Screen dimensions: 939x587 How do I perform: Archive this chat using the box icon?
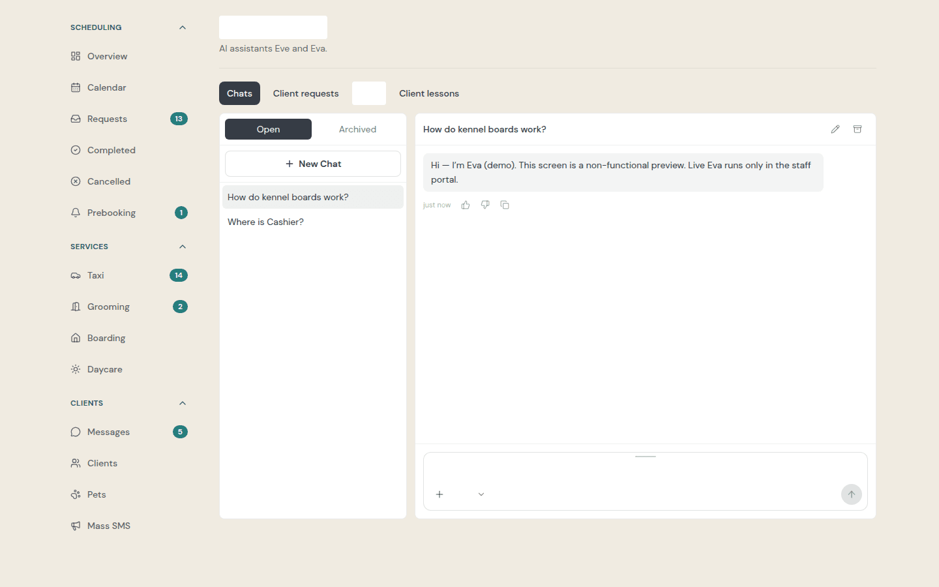(857, 129)
